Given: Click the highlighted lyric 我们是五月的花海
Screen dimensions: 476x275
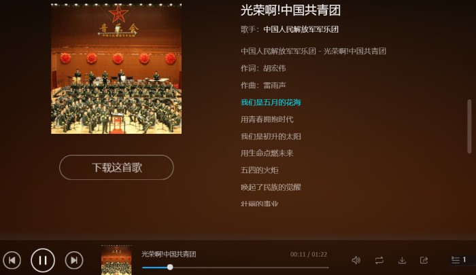Looking at the screenshot, I should (271, 103).
